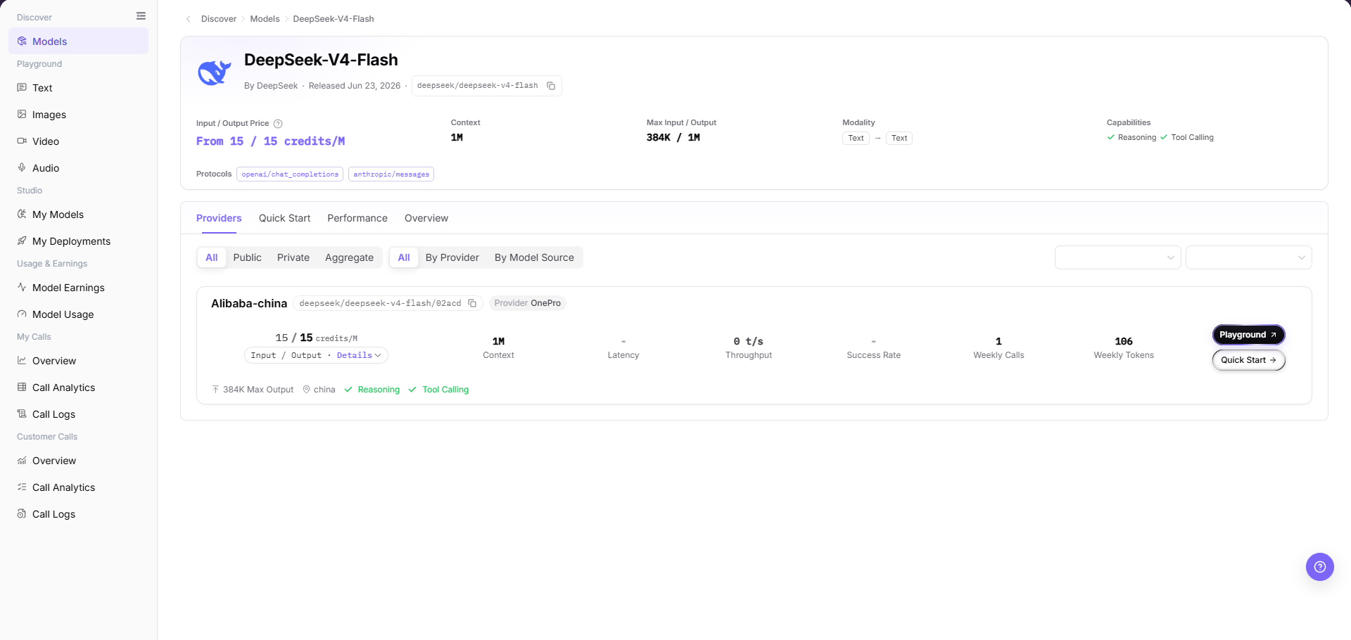1351x640 pixels.
Task: Click the "384K Max Output" label
Action: point(258,390)
